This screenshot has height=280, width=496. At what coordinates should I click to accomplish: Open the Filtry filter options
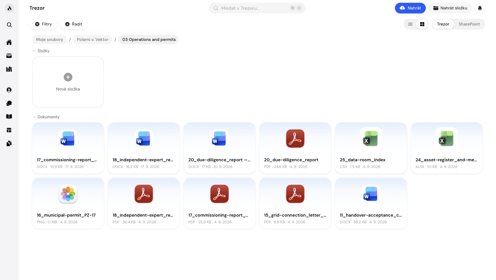(44, 24)
